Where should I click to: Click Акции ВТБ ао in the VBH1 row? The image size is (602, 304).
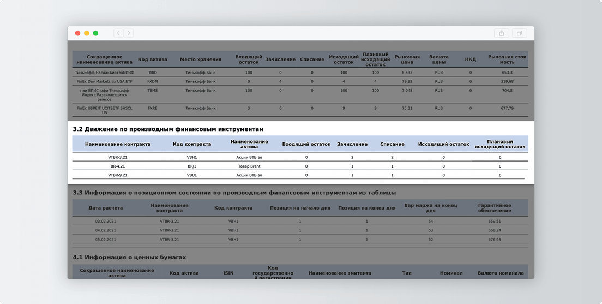pyautogui.click(x=249, y=157)
